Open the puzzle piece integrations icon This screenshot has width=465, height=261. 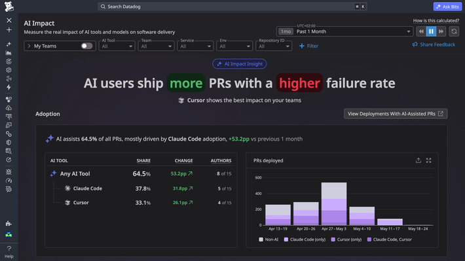click(x=9, y=223)
